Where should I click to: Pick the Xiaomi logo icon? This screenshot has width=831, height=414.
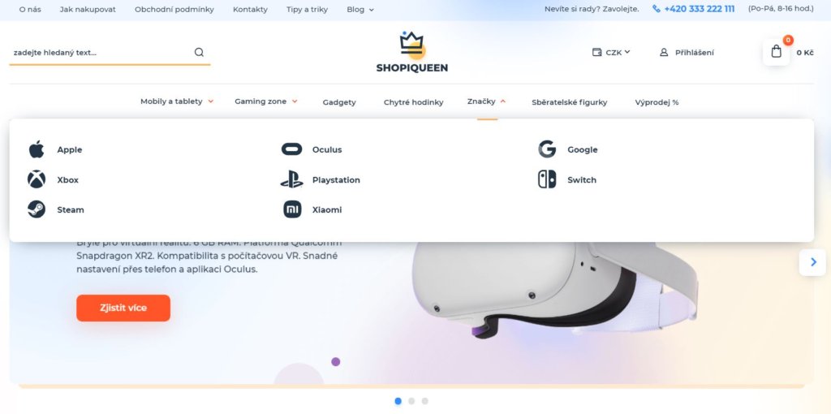point(292,209)
